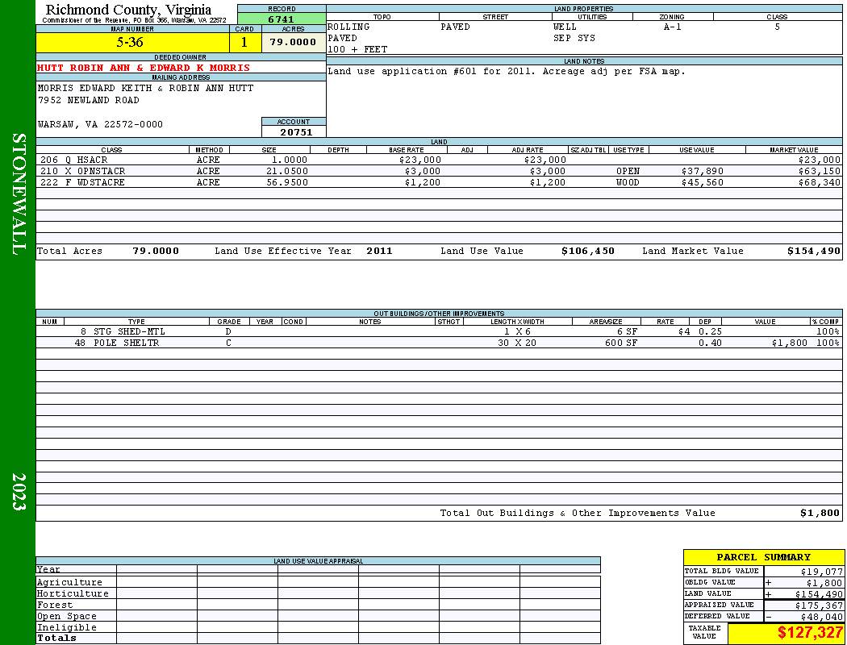Select dimension 30 X 20

(517, 343)
